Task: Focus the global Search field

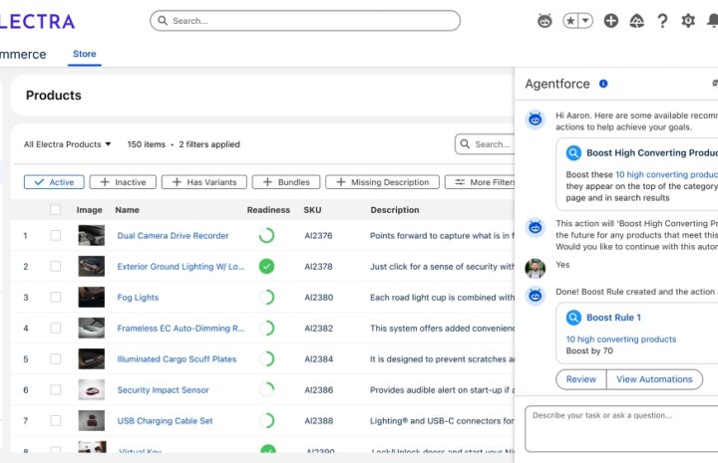Action: (x=305, y=21)
